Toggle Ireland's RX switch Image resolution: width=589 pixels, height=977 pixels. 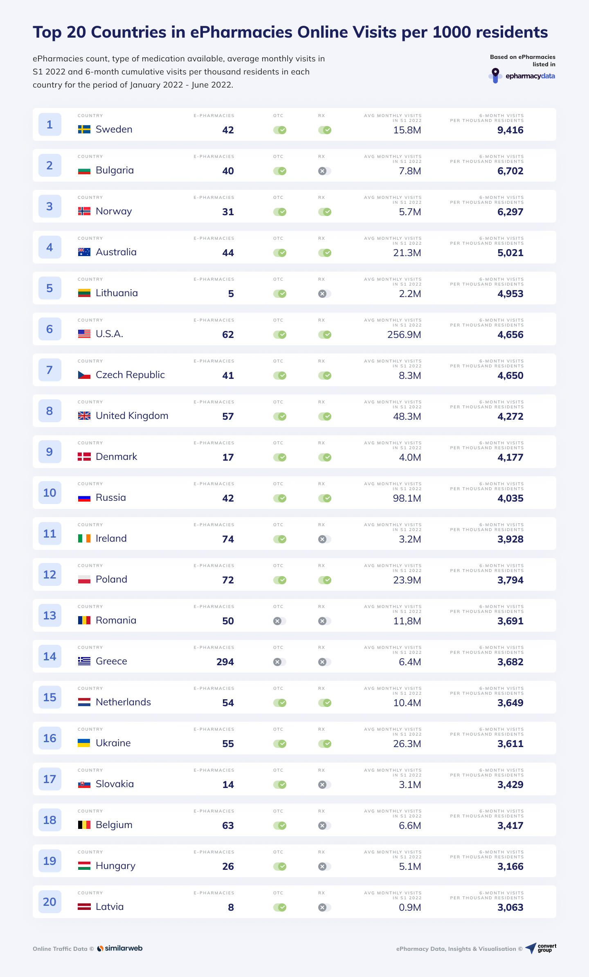[325, 539]
